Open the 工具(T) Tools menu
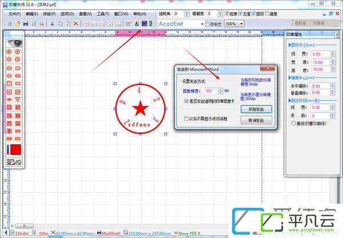Viewport: 343px width, 238px height. 103,14
